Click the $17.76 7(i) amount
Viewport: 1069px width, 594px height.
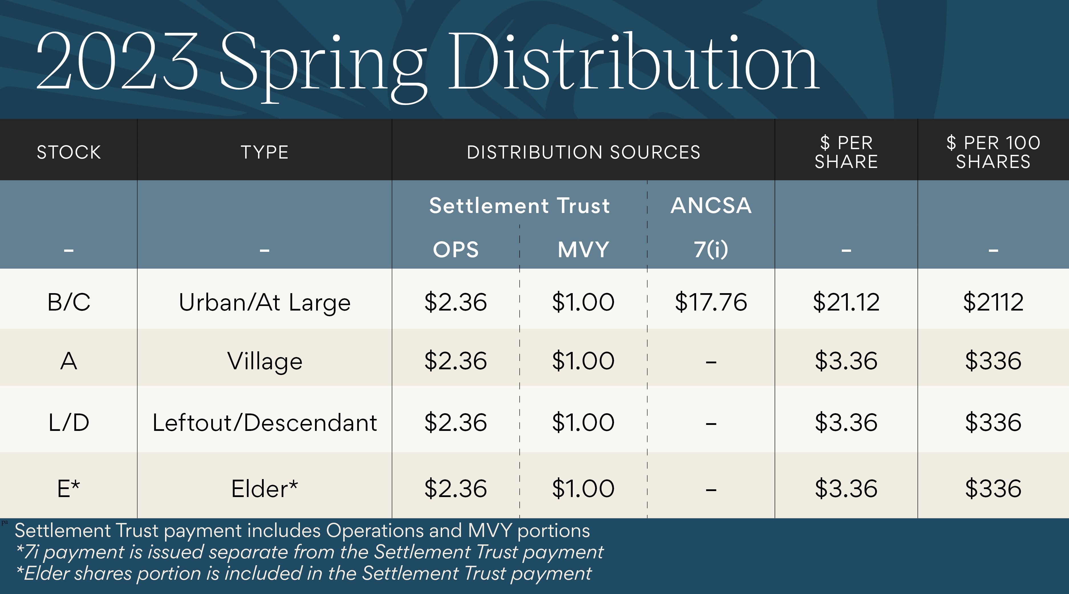click(711, 302)
